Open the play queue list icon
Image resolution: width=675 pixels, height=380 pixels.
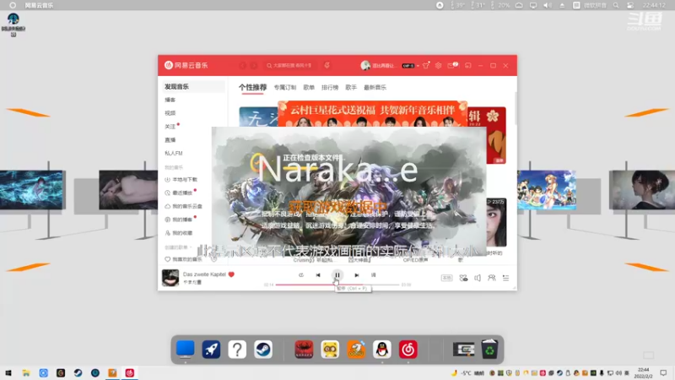click(x=505, y=278)
